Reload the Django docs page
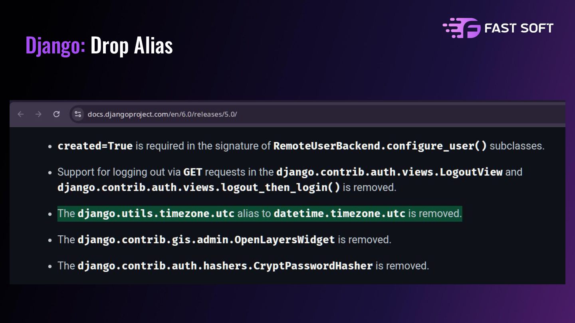 tap(57, 114)
